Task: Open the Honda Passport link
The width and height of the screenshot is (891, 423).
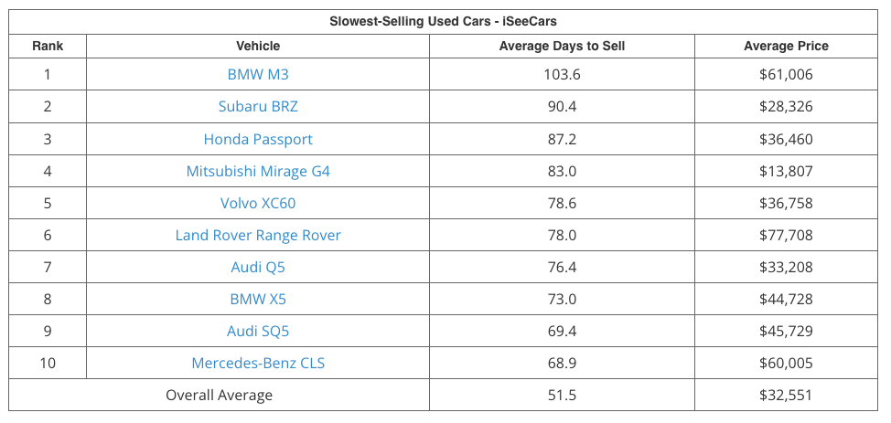Action: click(x=258, y=140)
